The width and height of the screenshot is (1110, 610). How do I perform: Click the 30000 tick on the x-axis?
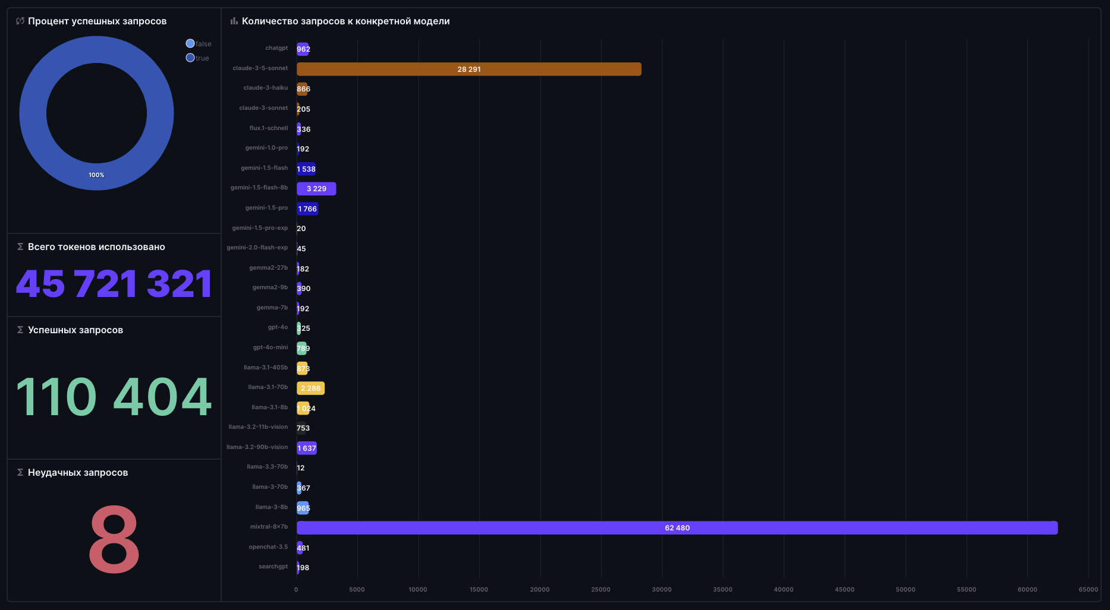pyautogui.click(x=662, y=590)
